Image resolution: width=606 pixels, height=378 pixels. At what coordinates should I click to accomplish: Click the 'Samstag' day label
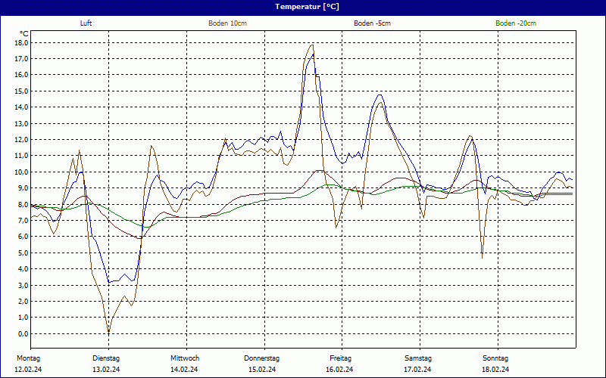coord(418,358)
